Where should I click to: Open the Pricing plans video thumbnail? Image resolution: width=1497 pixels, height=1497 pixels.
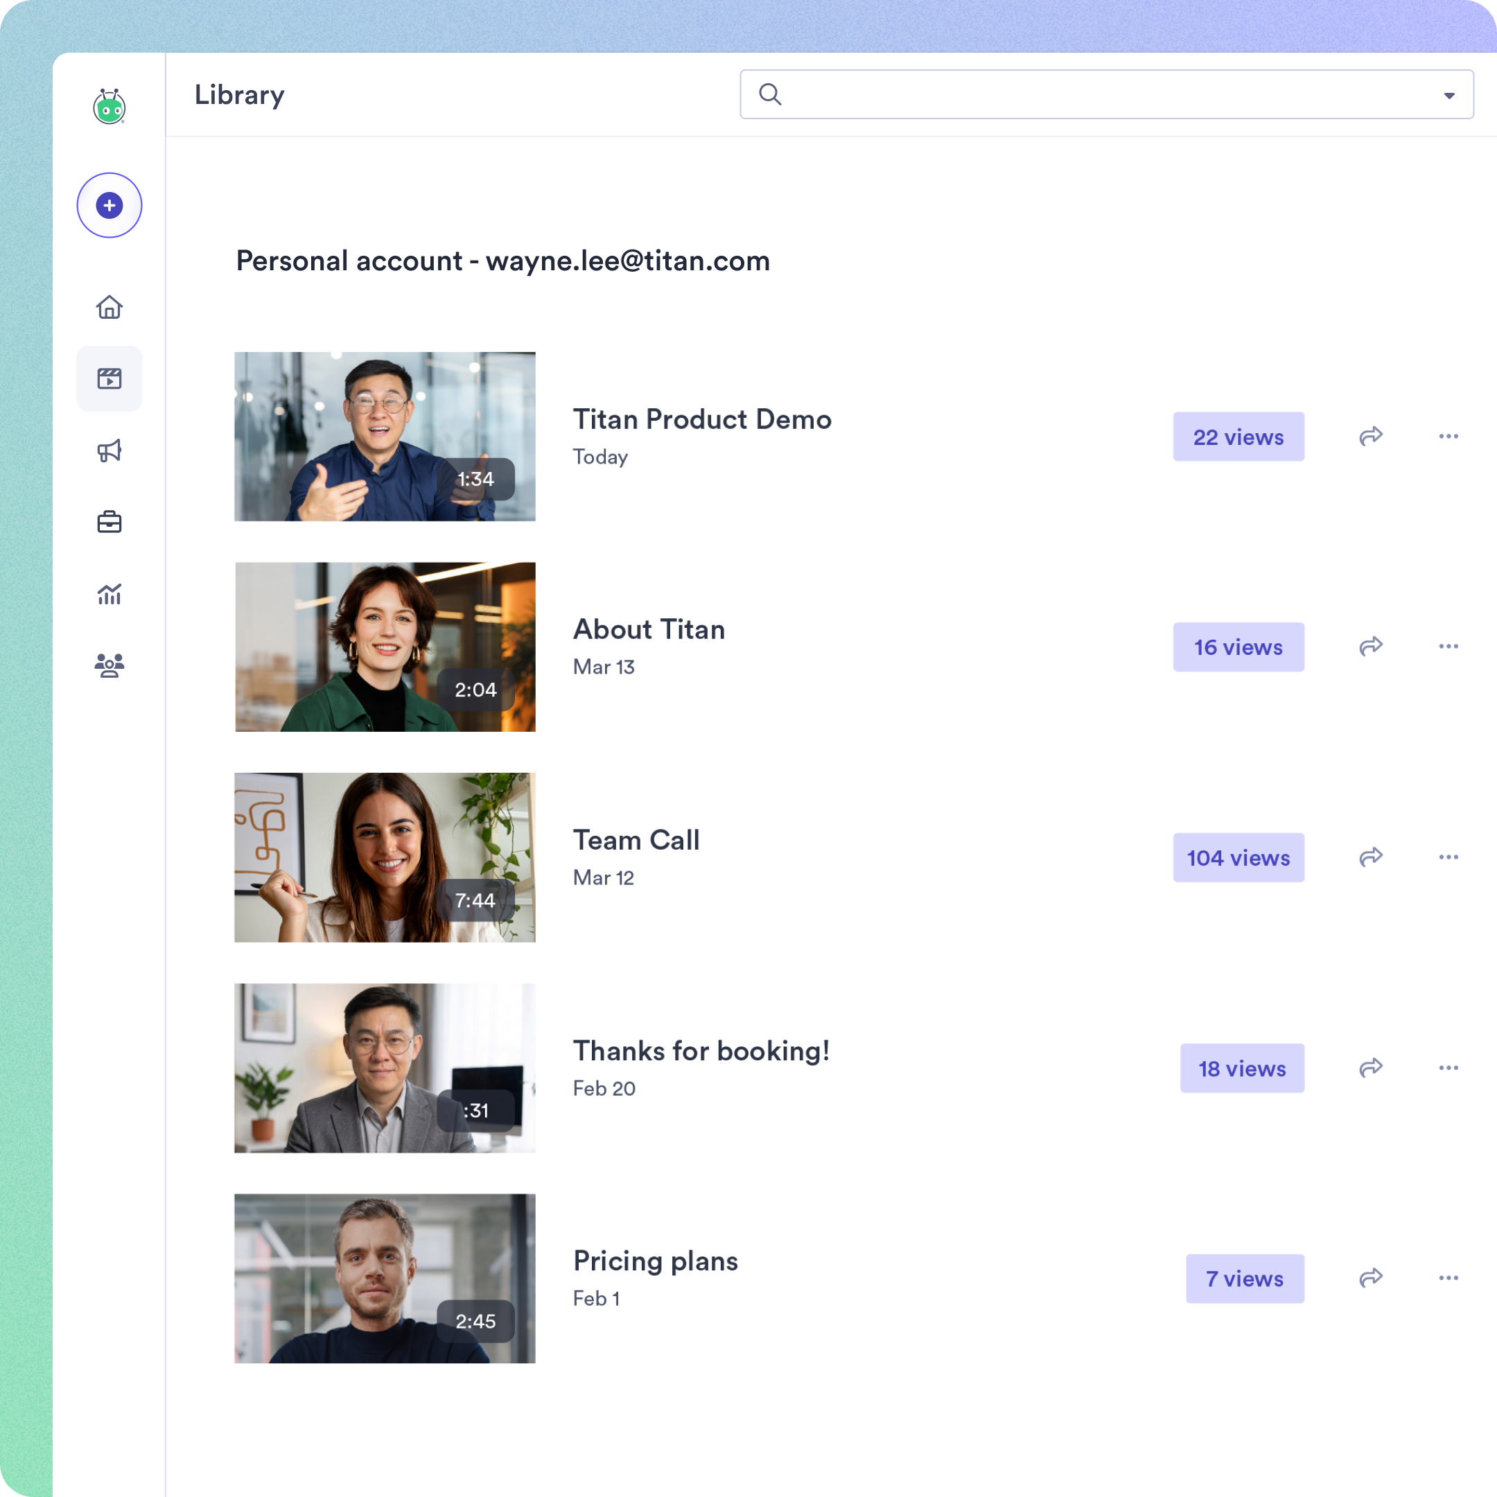coord(385,1278)
